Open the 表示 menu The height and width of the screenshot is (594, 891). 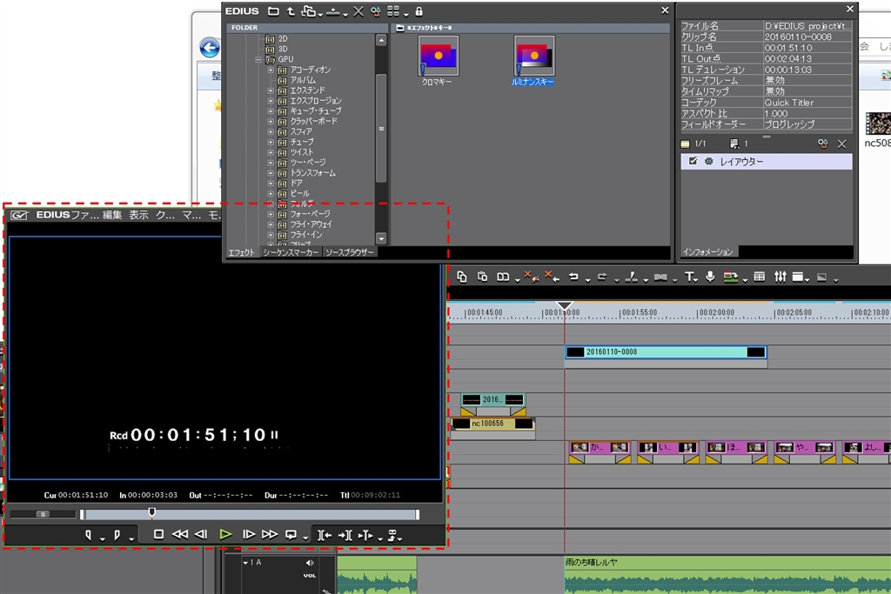pyautogui.click(x=138, y=215)
